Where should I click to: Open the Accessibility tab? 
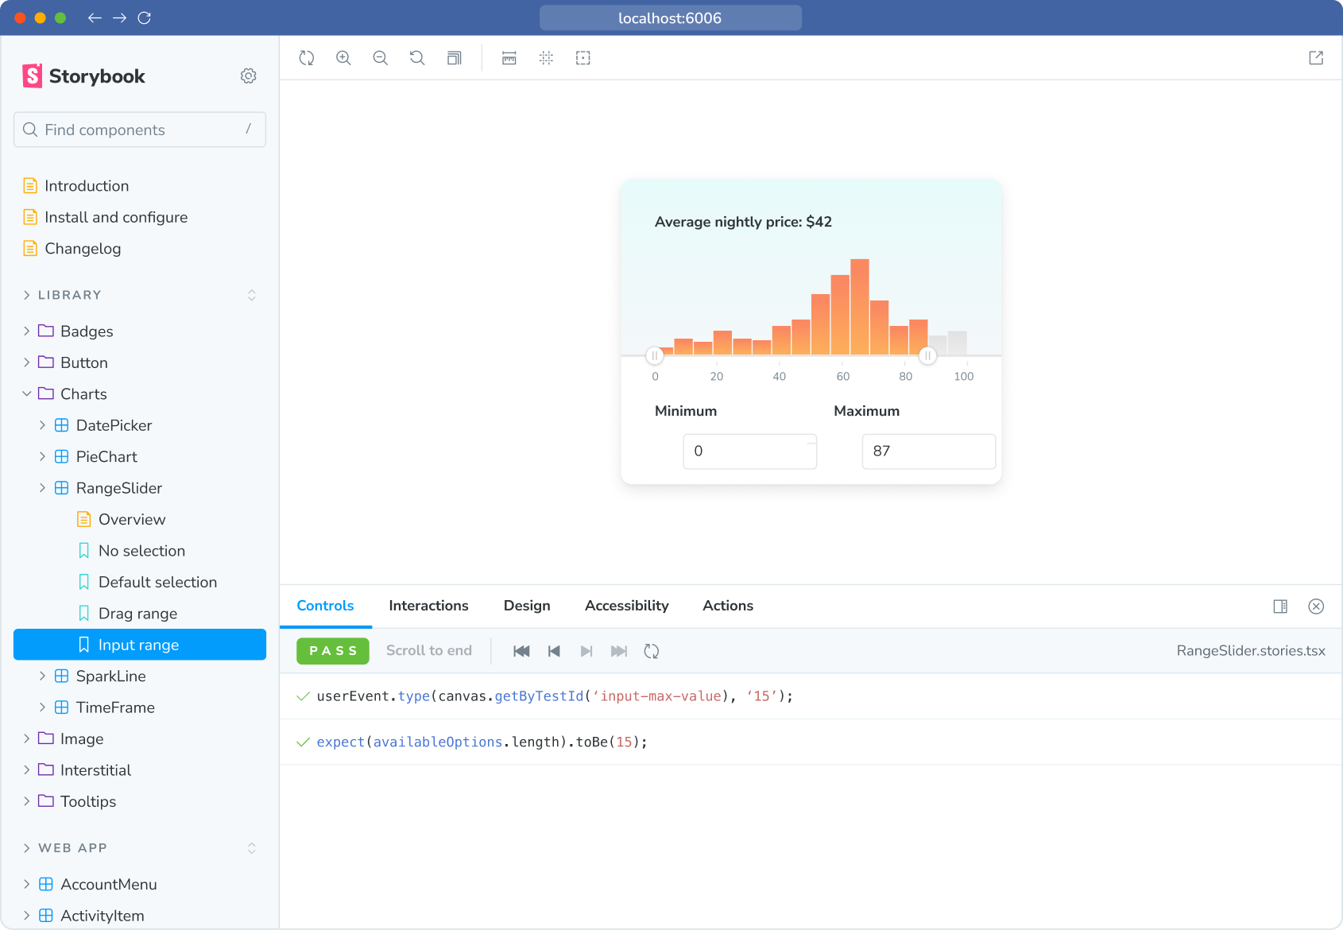coord(626,606)
